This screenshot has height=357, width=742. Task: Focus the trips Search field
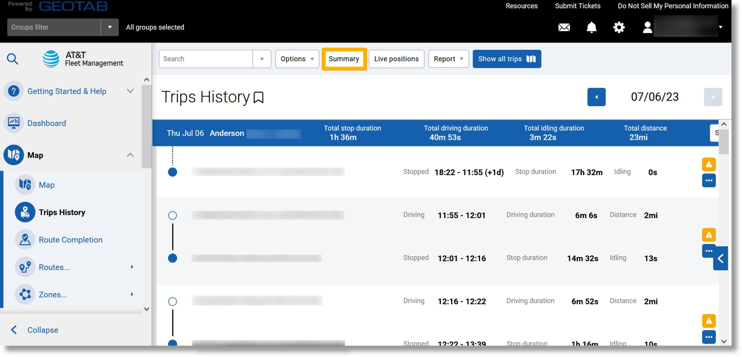click(x=206, y=59)
